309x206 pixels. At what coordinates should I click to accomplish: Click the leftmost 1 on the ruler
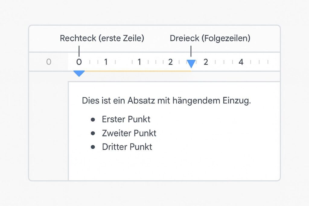tap(106, 62)
